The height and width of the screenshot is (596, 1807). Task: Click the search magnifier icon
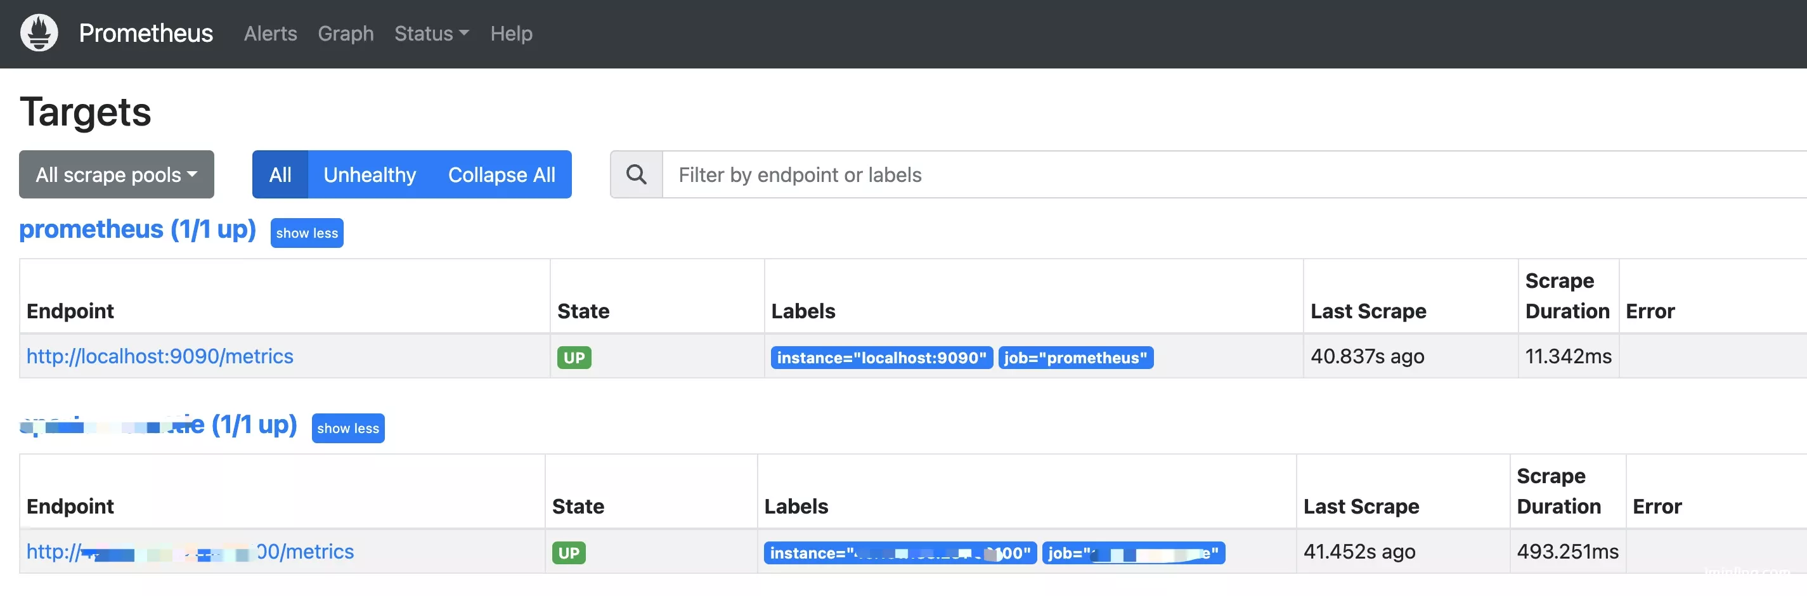636,174
